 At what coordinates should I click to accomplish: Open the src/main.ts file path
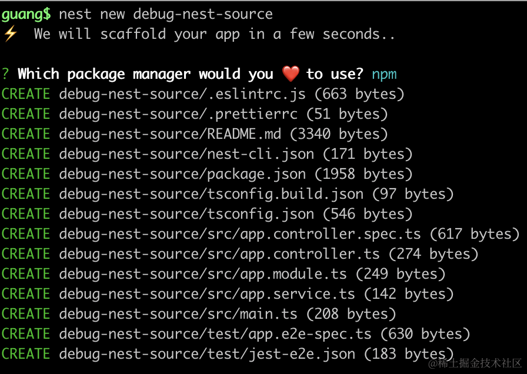(x=178, y=313)
